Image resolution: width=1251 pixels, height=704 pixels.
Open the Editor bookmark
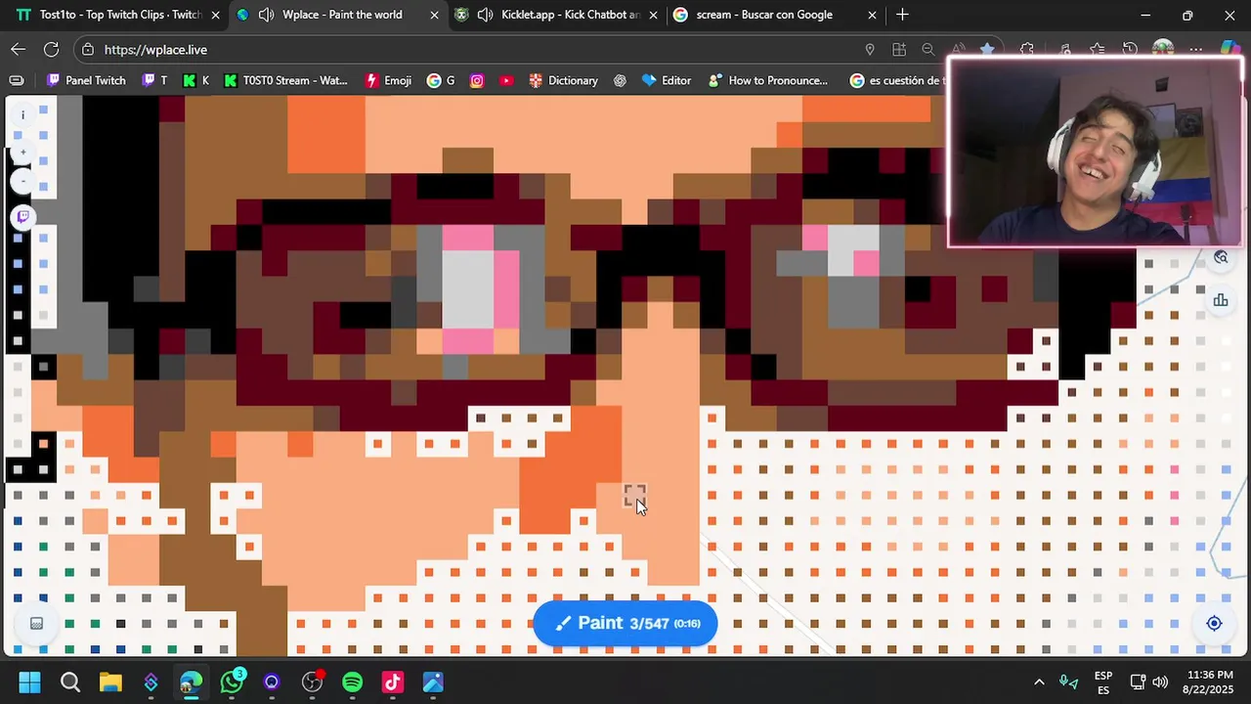(666, 80)
